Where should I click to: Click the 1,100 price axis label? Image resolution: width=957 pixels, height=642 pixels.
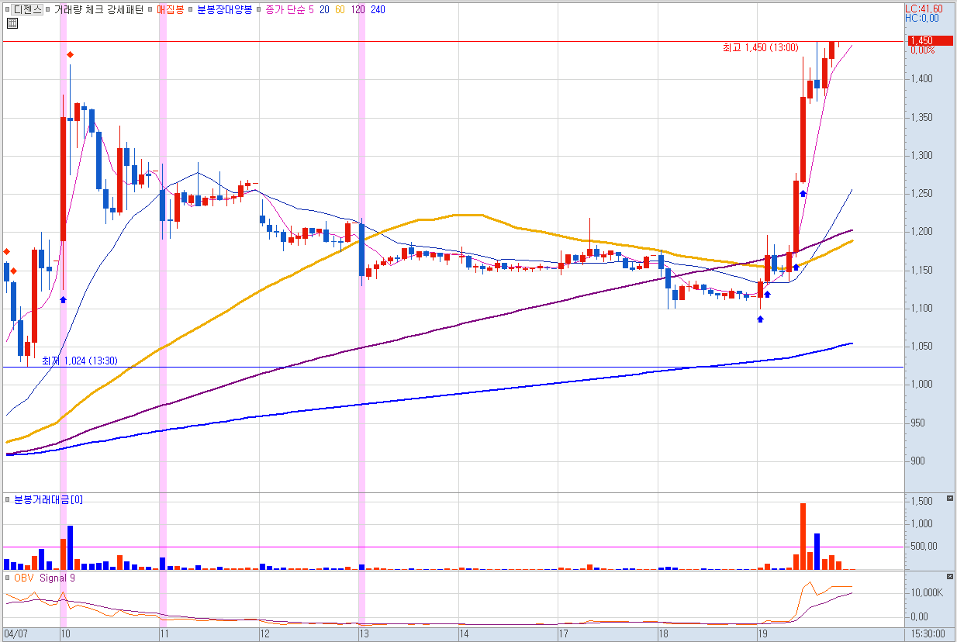[x=921, y=309]
